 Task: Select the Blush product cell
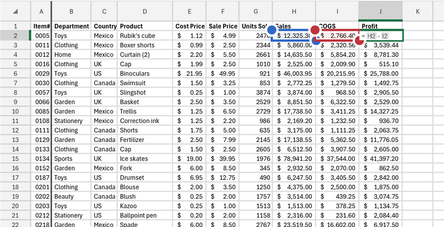point(145,197)
